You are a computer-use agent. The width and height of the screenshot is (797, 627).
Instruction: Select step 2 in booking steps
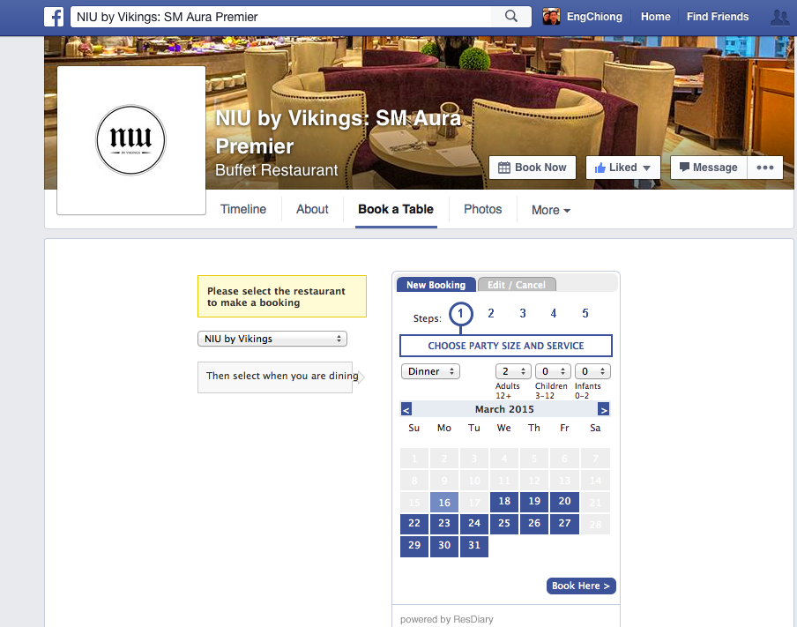(491, 313)
